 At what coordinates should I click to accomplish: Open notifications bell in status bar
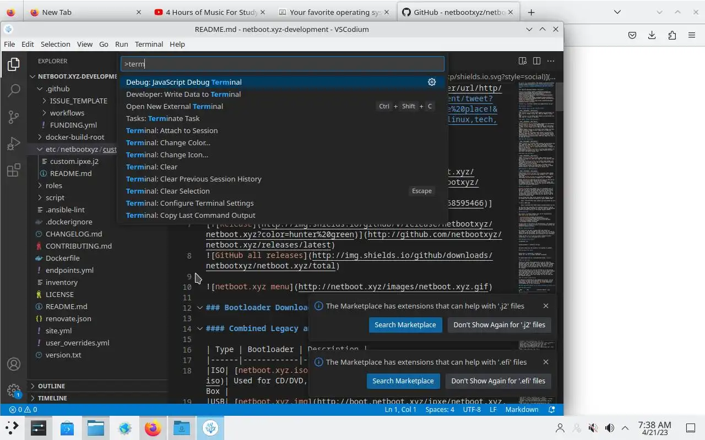click(552, 409)
